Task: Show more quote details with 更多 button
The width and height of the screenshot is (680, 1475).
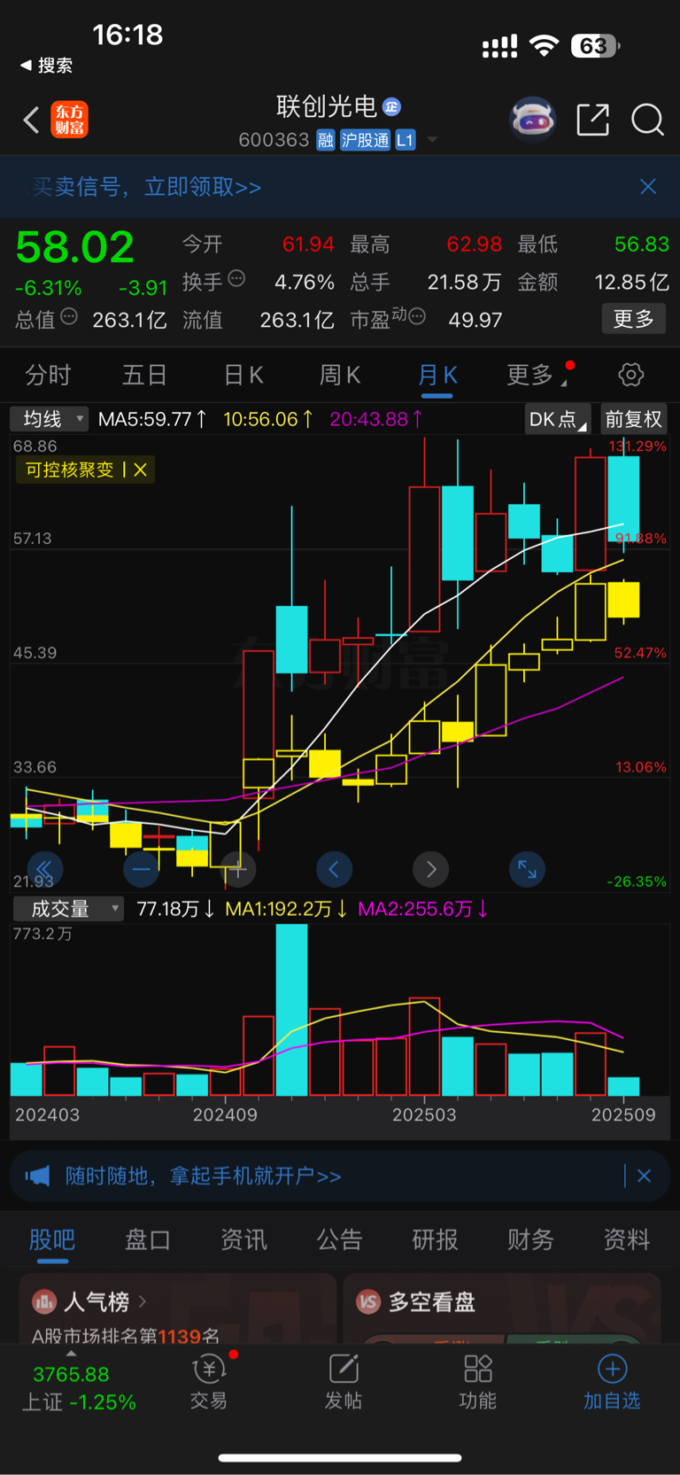Action: pyautogui.click(x=633, y=319)
